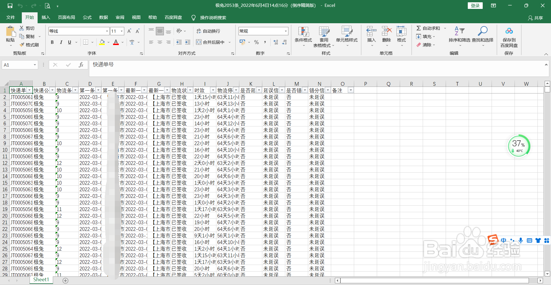
Task: Click the 共享 (Share) button
Action: coord(536,18)
